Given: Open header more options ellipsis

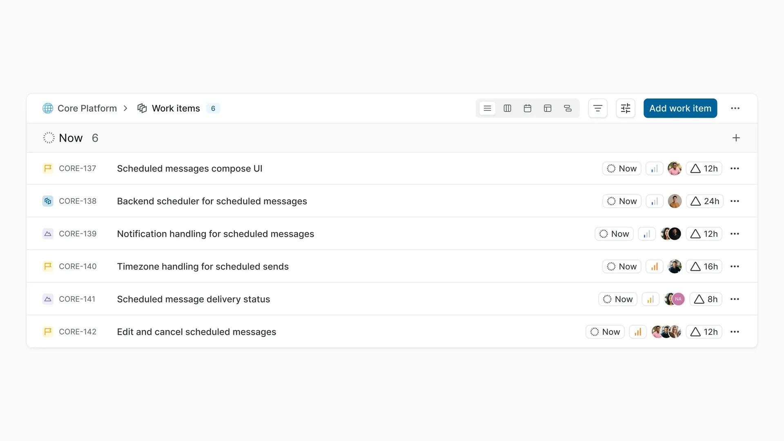Looking at the screenshot, I should (735, 108).
